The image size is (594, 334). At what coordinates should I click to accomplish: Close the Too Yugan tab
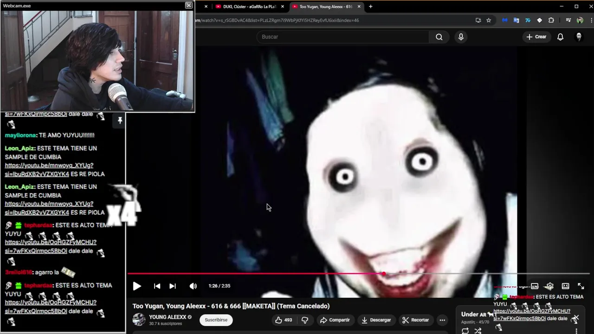tap(359, 6)
